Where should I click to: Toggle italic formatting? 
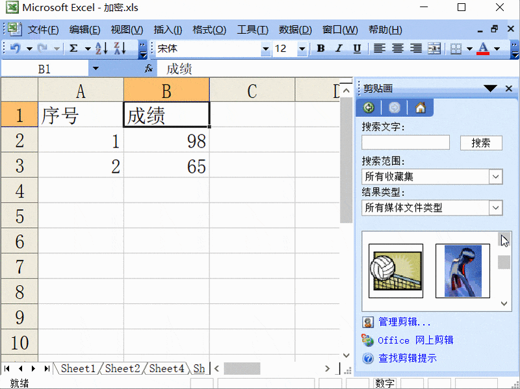click(338, 49)
